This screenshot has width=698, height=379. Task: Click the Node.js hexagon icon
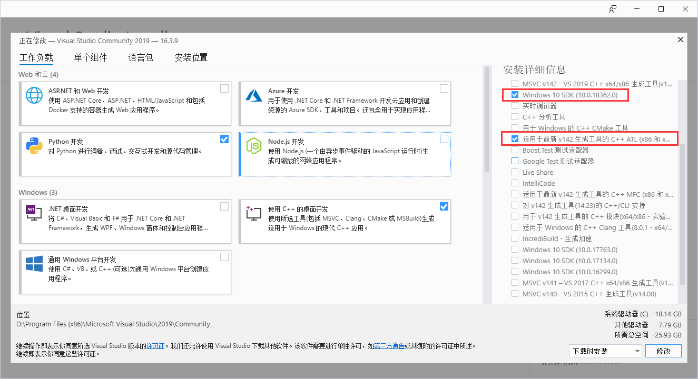(x=254, y=146)
